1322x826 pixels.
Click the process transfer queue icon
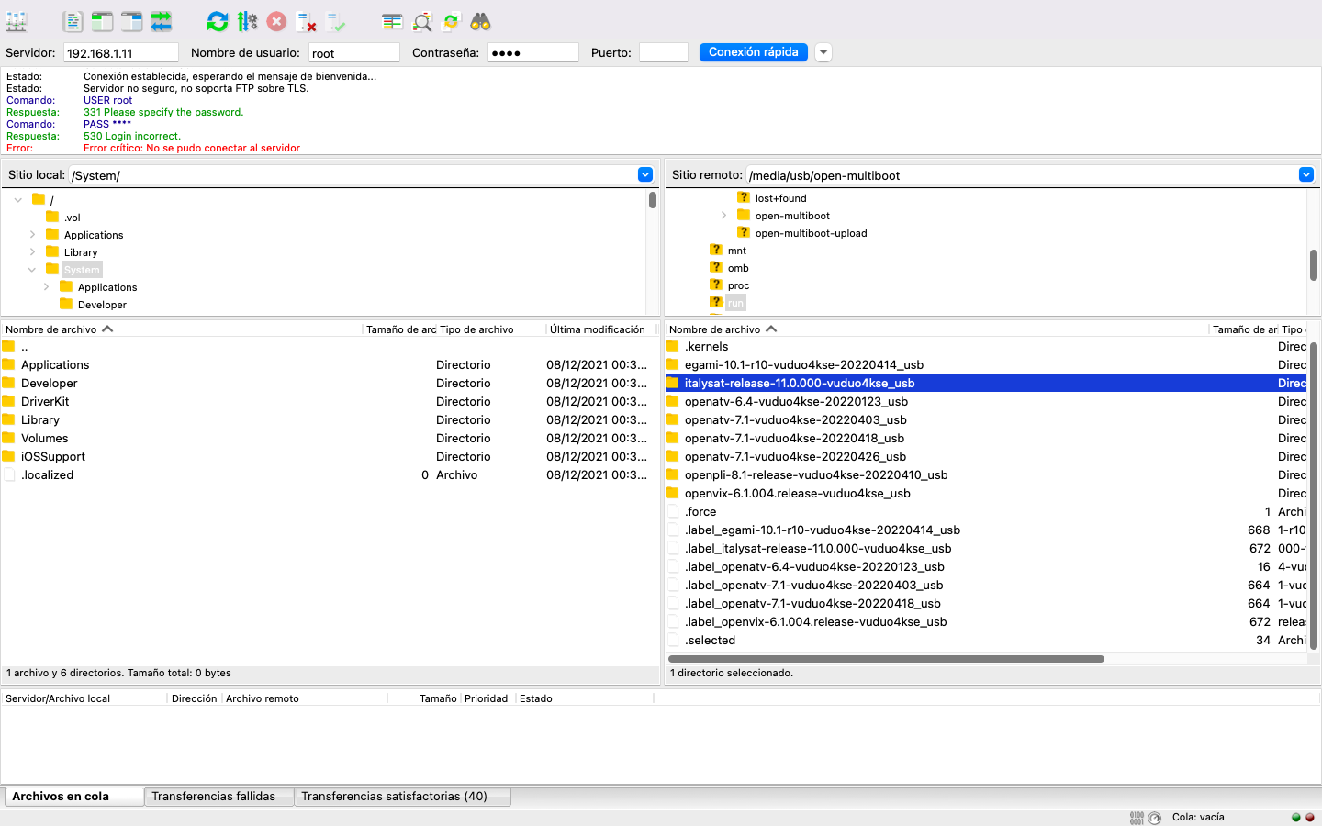tap(247, 21)
